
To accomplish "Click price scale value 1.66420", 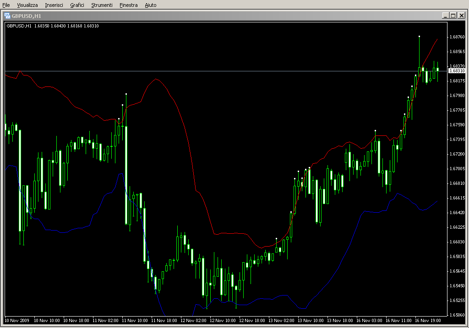I will pyautogui.click(x=458, y=213).
